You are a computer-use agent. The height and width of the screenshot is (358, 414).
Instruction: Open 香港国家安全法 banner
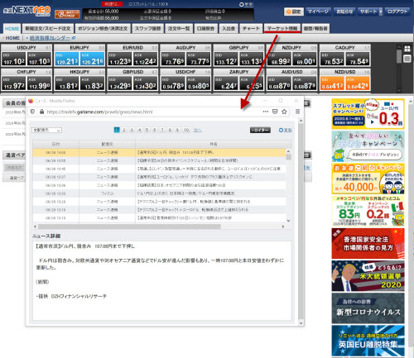pyautogui.click(x=368, y=244)
